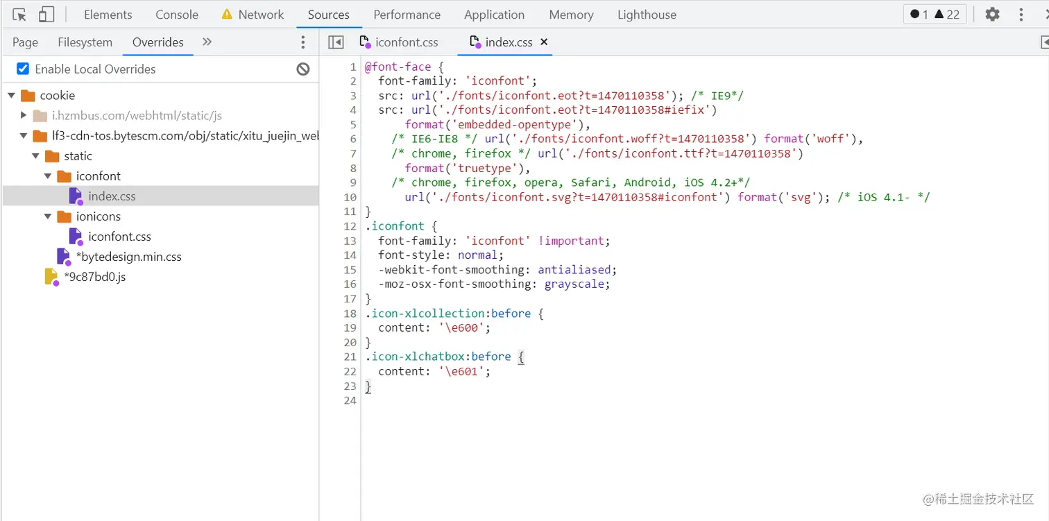Select index.css in the file tree
Viewport: 1049px width, 521px height.
tap(112, 196)
